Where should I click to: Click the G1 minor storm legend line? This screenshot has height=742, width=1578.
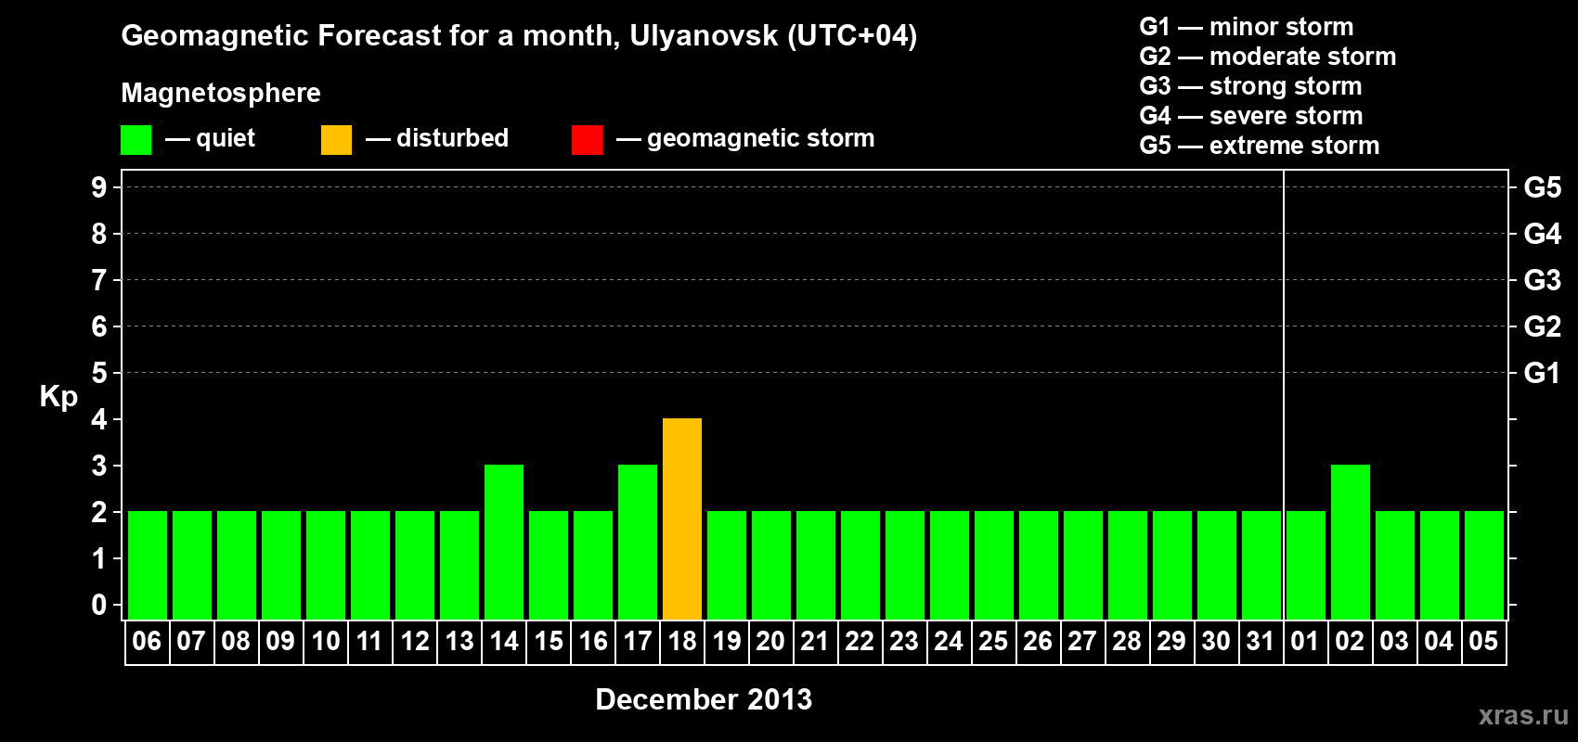point(1247,27)
